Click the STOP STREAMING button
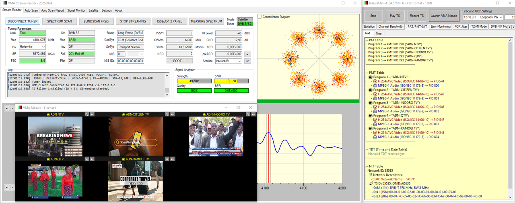The image size is (515, 203). pyautogui.click(x=133, y=21)
